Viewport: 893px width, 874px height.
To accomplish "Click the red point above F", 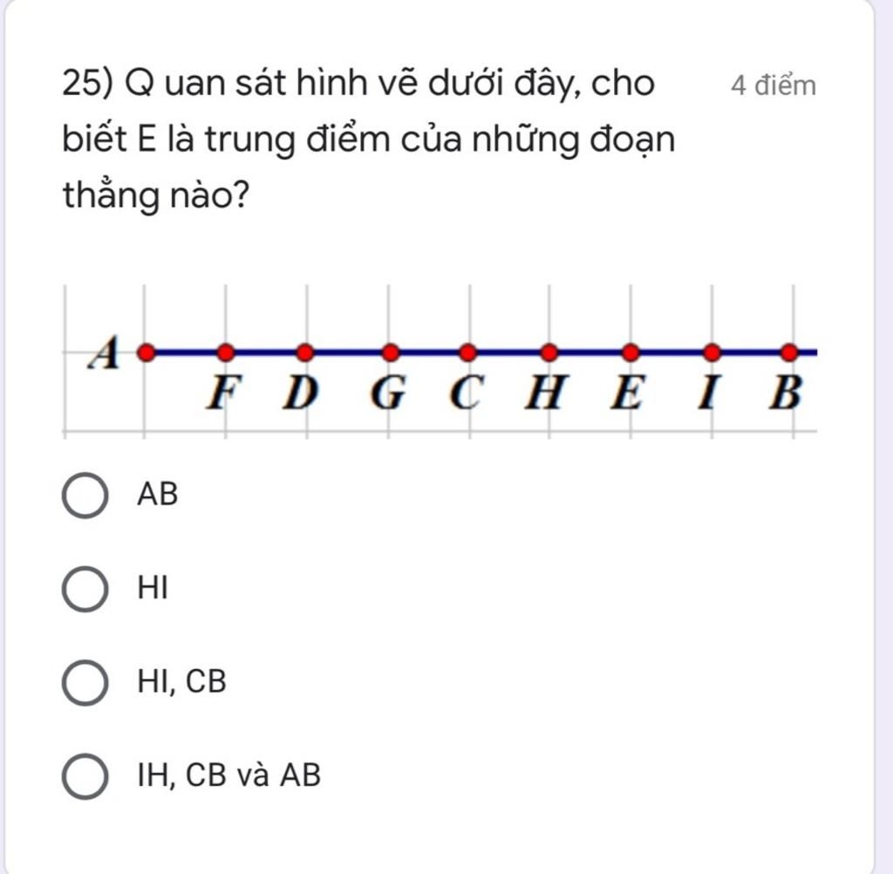I will 226,352.
